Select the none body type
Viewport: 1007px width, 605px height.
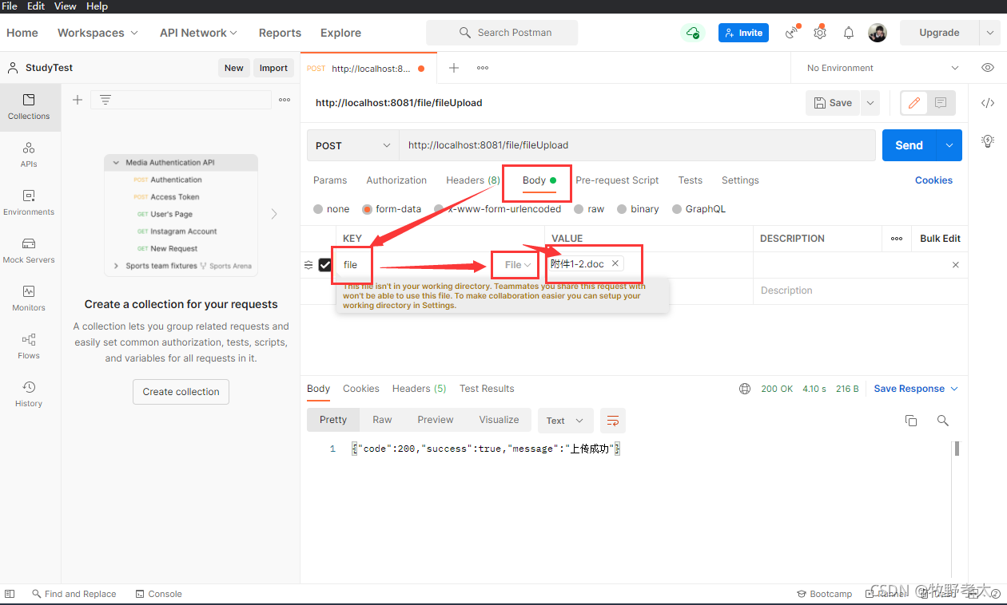[x=332, y=209]
